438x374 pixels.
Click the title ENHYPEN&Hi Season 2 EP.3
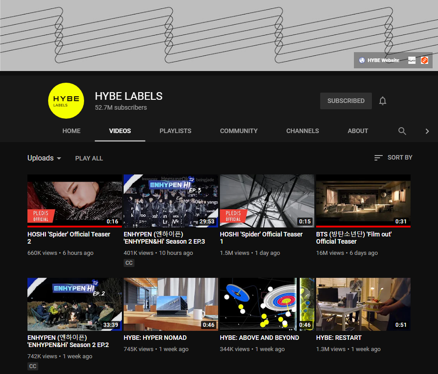pos(164,238)
